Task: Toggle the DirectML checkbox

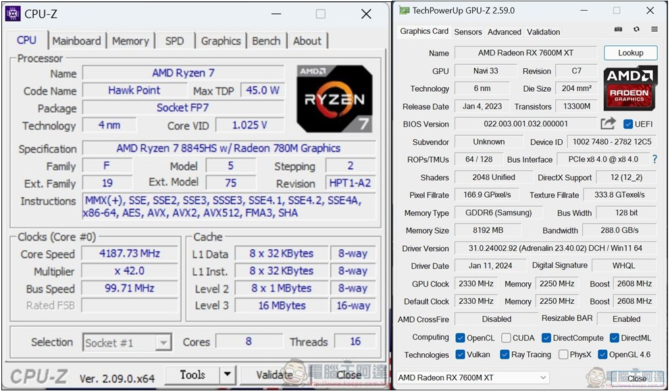Action: point(615,338)
